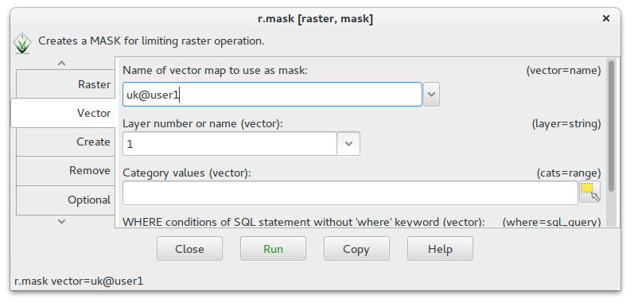Screen dimensions: 634x303
Task: Click the '(layer=string)' parameter hint
Action: tap(566, 124)
